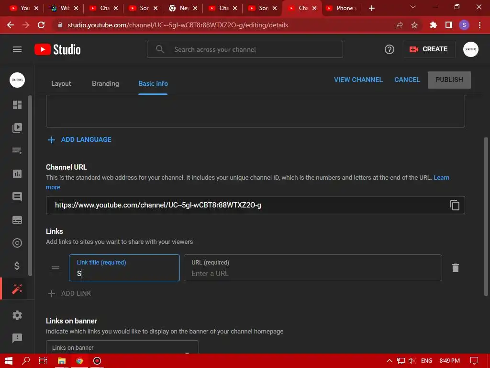This screenshot has width=490, height=368.
Task: Open volume control in system tray
Action: tap(412, 361)
